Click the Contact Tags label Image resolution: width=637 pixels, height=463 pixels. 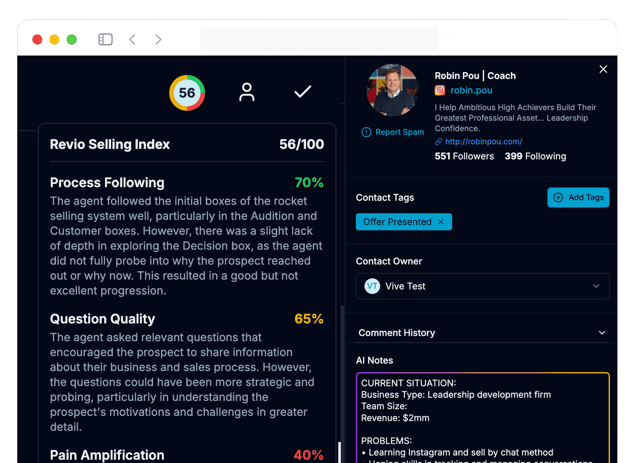(x=385, y=197)
